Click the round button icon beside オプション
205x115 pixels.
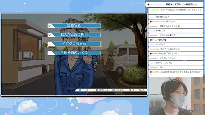click(97, 90)
